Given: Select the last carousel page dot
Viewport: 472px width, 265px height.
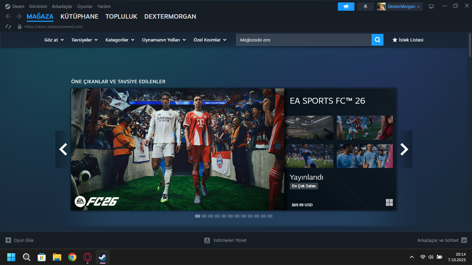Looking at the screenshot, I should click(270, 216).
